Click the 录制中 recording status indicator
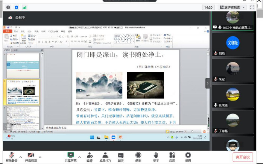The height and width of the screenshot is (164, 263). pos(17,18)
